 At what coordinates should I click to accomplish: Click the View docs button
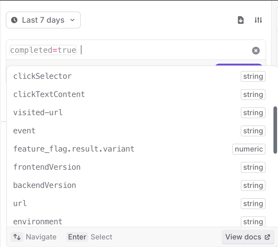click(248, 237)
